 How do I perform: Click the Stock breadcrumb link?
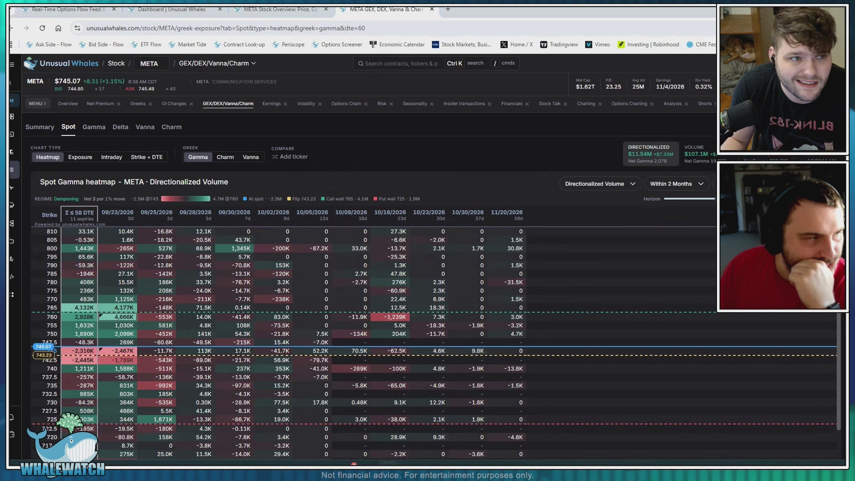pyautogui.click(x=116, y=63)
